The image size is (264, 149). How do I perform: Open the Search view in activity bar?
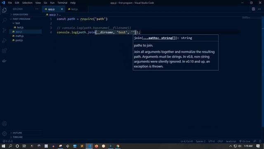tap(5, 20)
